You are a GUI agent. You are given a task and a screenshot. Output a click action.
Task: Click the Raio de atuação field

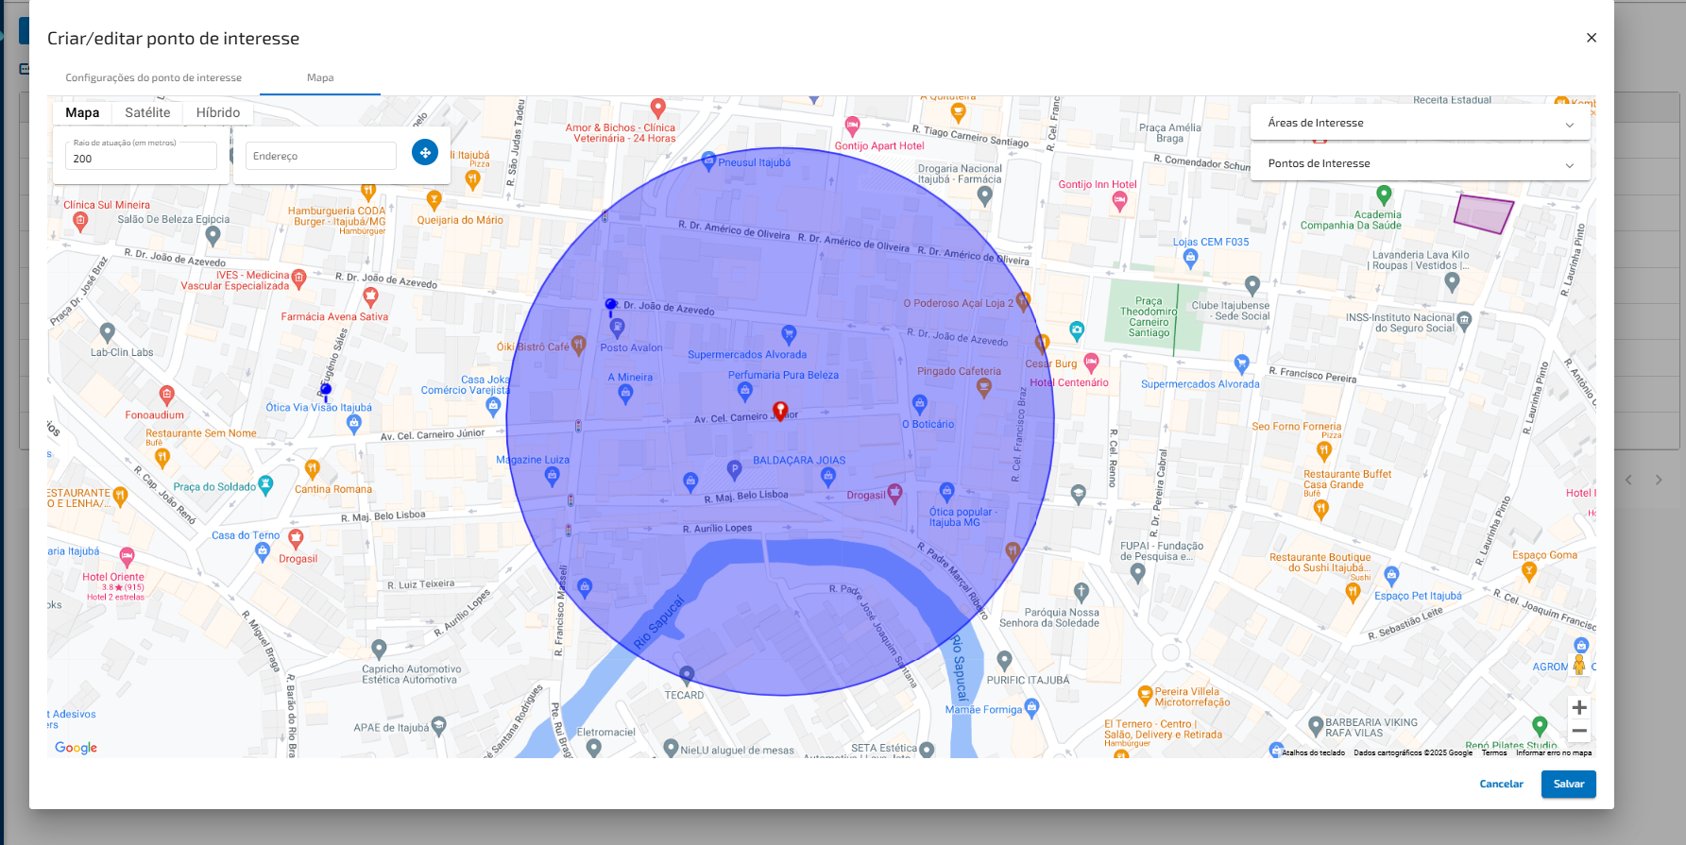click(141, 155)
